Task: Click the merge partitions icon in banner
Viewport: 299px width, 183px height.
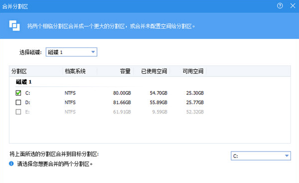Action: tap(14, 25)
